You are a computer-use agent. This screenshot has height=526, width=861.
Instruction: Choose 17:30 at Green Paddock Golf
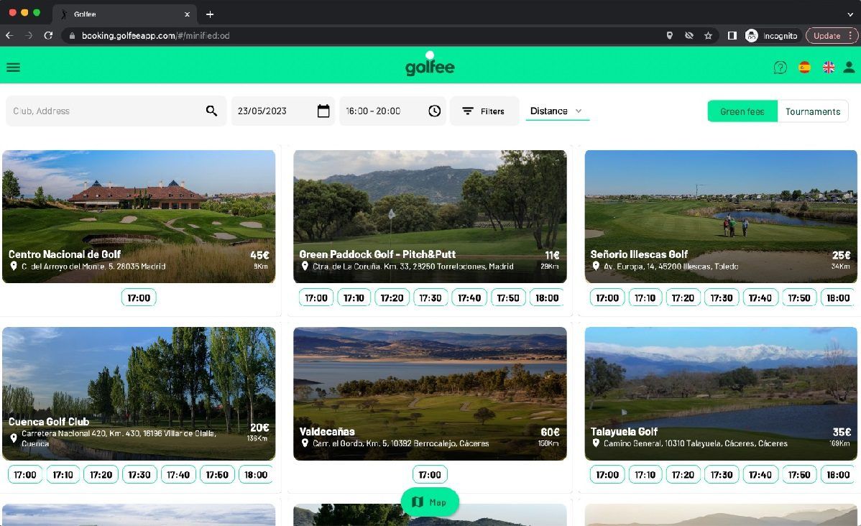(x=430, y=297)
